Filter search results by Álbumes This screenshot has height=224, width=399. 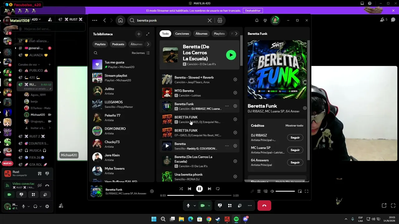coord(201,34)
